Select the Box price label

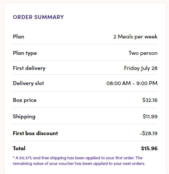(x=25, y=100)
